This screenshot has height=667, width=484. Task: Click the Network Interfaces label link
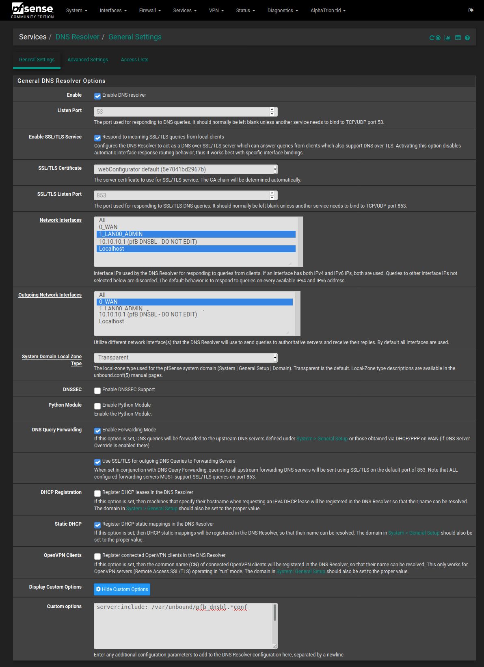click(61, 220)
